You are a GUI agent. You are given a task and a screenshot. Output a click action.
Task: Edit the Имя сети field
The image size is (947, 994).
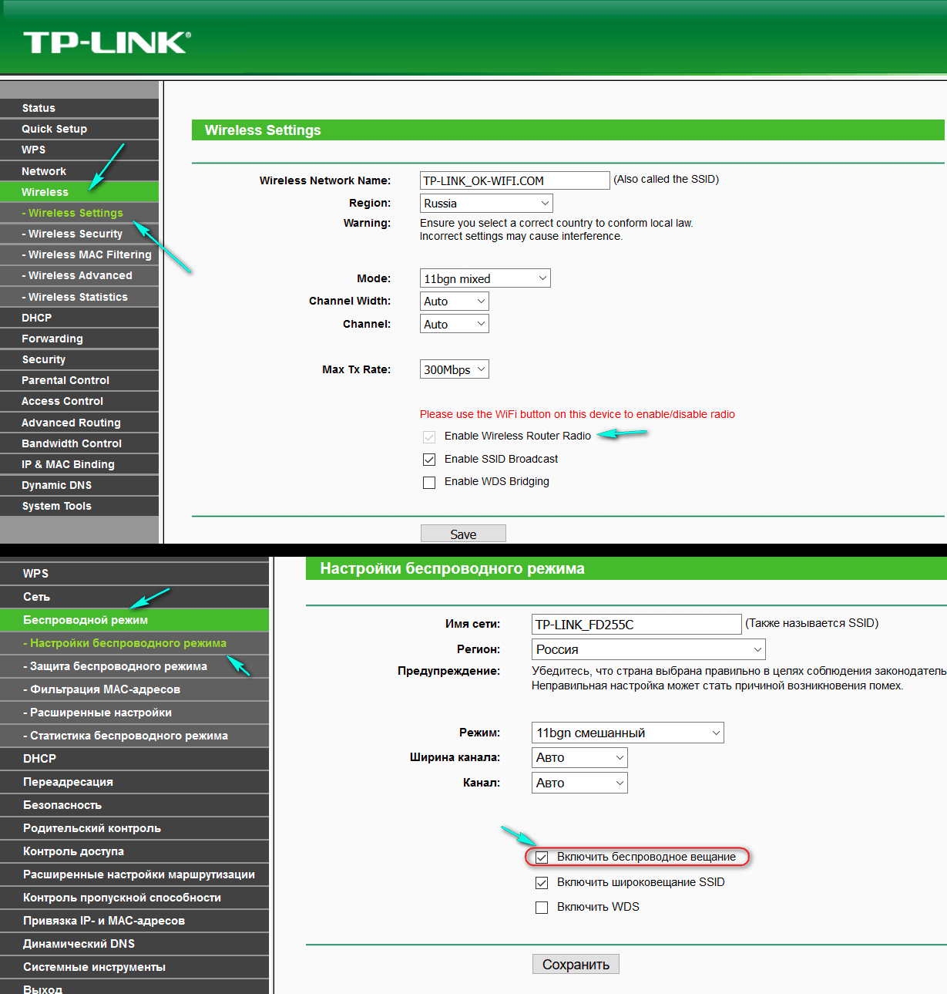click(x=636, y=624)
